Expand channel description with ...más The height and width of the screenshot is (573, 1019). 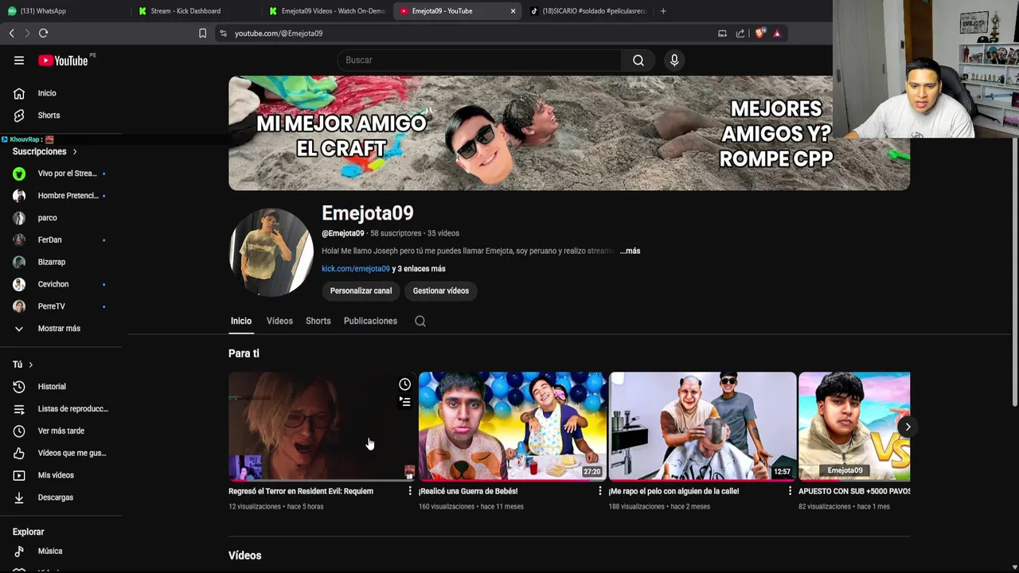coord(630,251)
